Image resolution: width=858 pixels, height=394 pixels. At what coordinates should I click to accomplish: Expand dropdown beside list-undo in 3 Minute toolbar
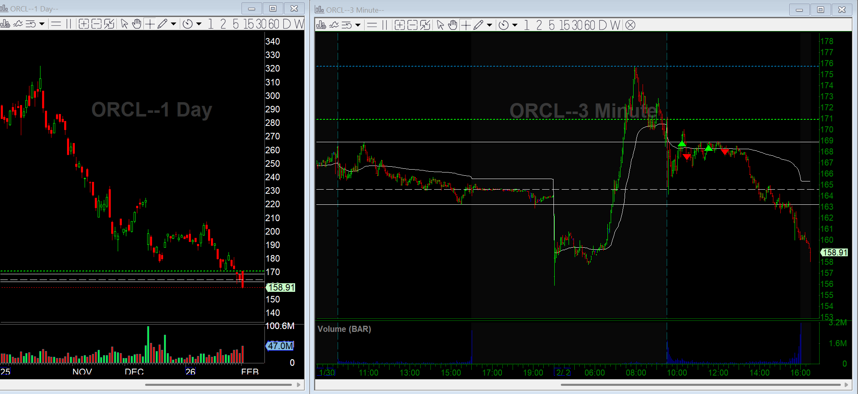(358, 25)
